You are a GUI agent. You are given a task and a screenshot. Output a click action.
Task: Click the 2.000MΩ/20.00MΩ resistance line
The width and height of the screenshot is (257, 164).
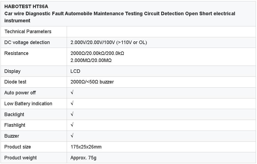tap(91, 60)
